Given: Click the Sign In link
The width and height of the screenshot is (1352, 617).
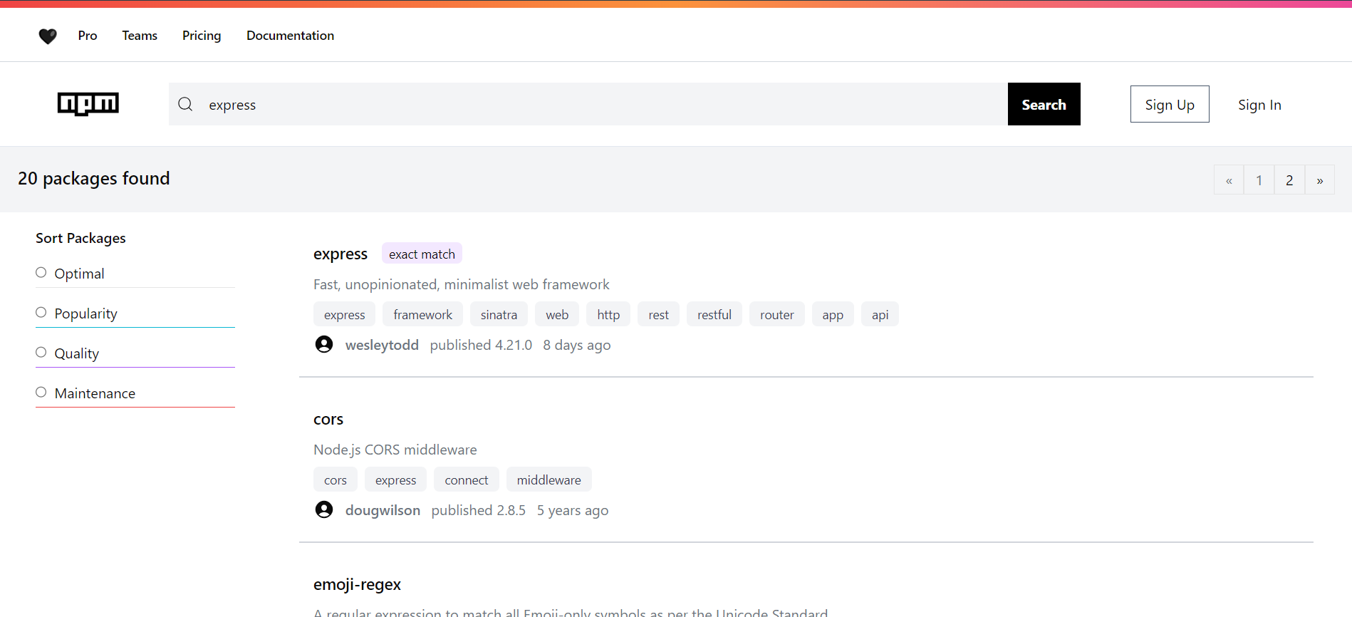Looking at the screenshot, I should pyautogui.click(x=1259, y=105).
